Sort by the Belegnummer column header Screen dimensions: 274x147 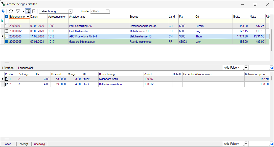[x=17, y=17]
